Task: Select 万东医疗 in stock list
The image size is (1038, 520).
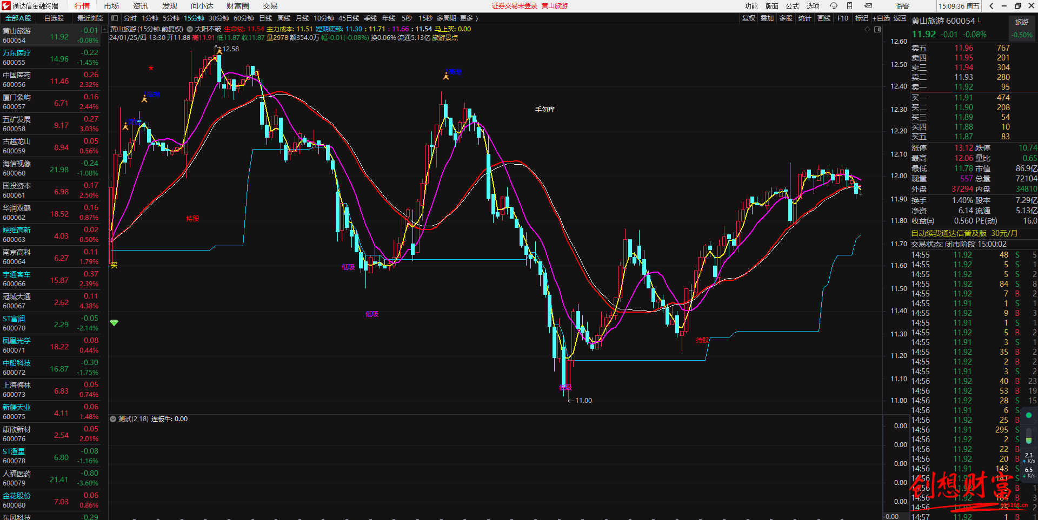Action: (x=50, y=58)
